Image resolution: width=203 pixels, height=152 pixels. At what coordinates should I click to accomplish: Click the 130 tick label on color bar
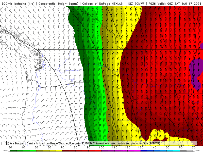point(141,147)
